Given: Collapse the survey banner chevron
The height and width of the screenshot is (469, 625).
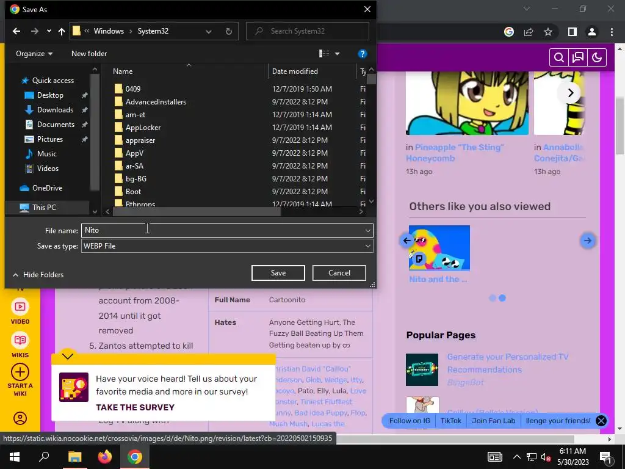Looking at the screenshot, I should [x=68, y=356].
